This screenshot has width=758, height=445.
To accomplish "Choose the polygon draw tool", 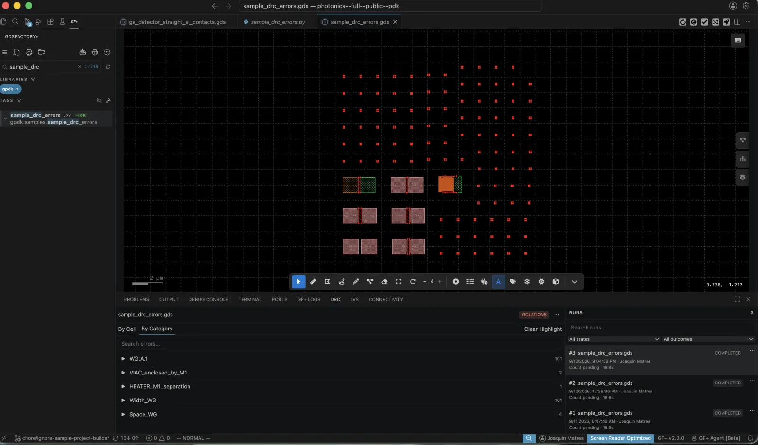I will click(x=327, y=282).
